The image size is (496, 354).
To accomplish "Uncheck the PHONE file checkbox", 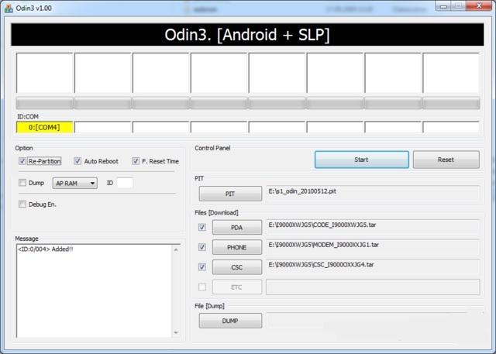I will 202,247.
